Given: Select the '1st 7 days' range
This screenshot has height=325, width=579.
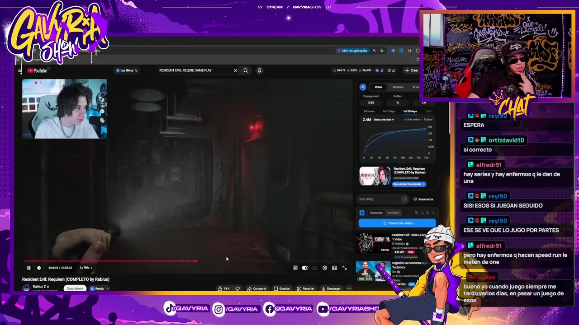Looking at the screenshot, I should coord(389,111).
